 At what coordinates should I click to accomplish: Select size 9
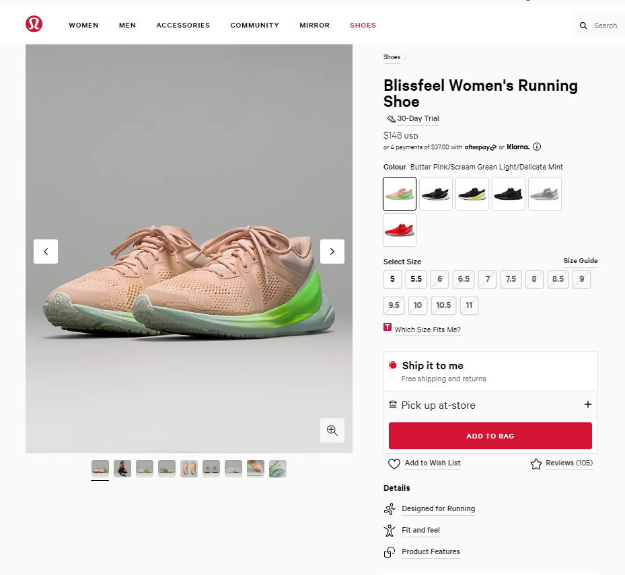pyautogui.click(x=581, y=279)
